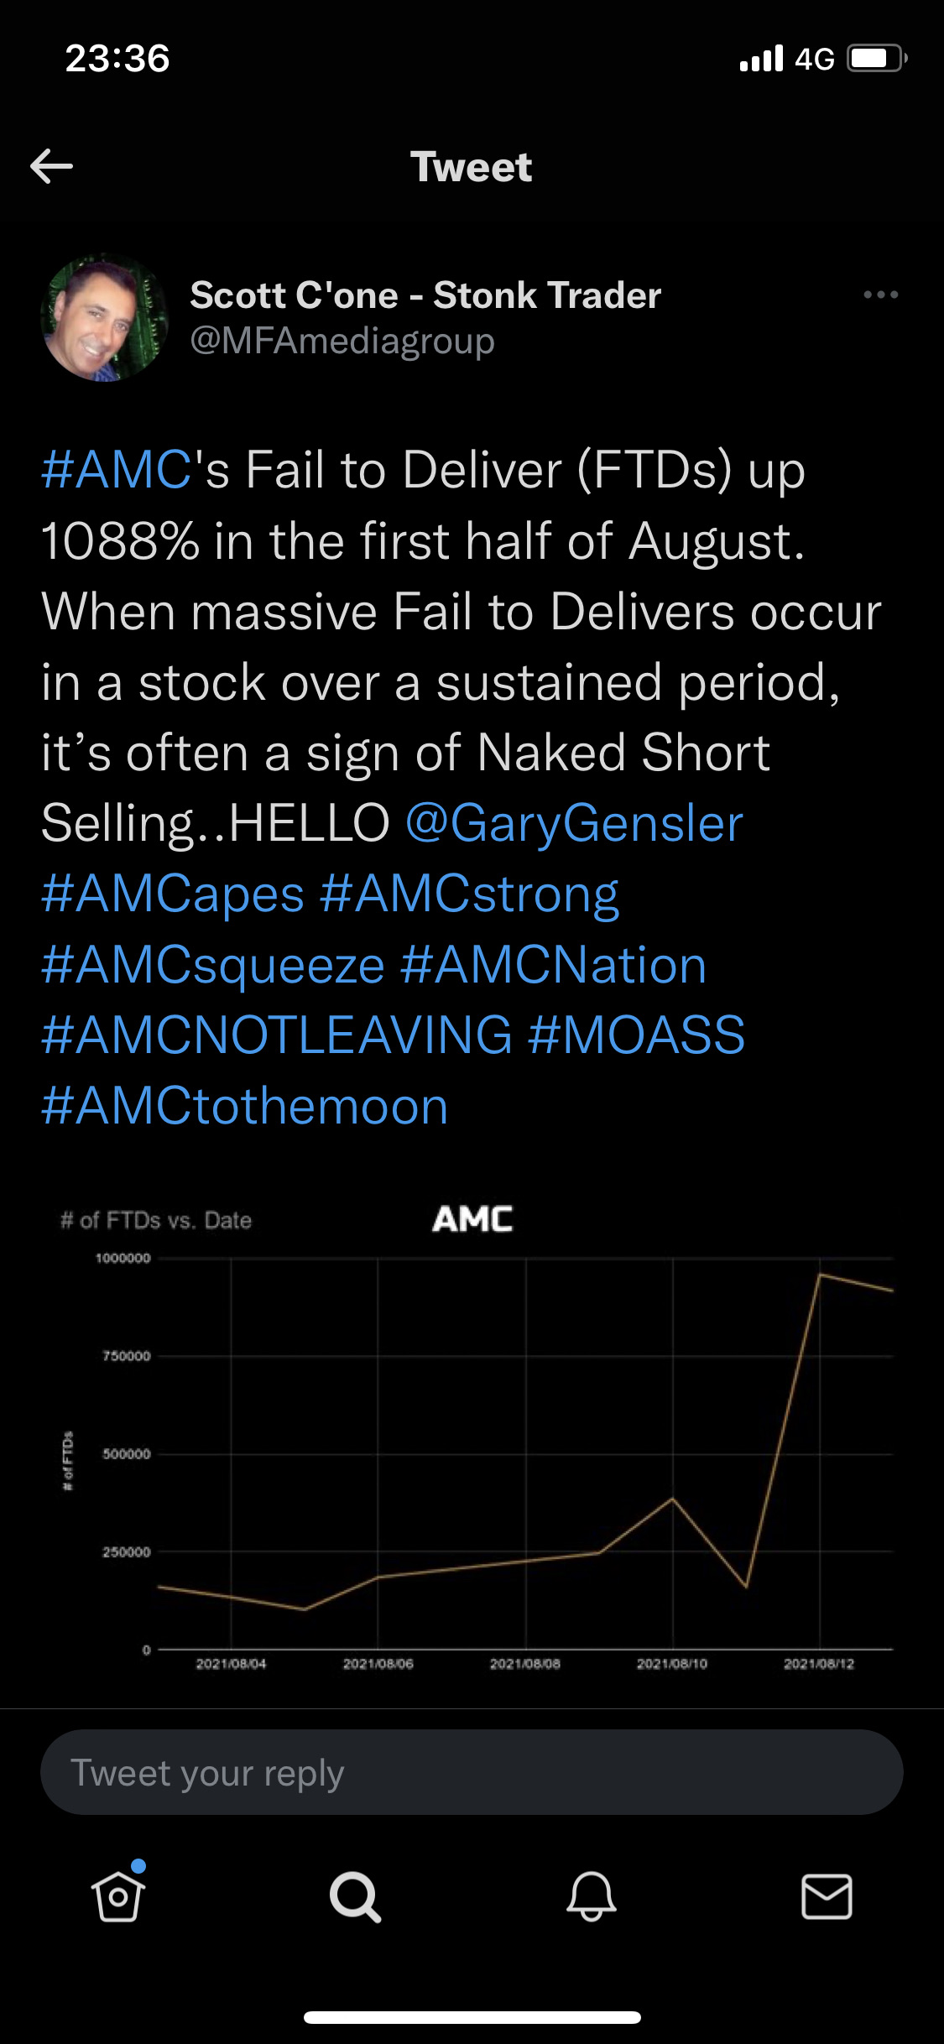The image size is (944, 2044).
Task: Open the Messages envelope icon
Action: tap(827, 1896)
